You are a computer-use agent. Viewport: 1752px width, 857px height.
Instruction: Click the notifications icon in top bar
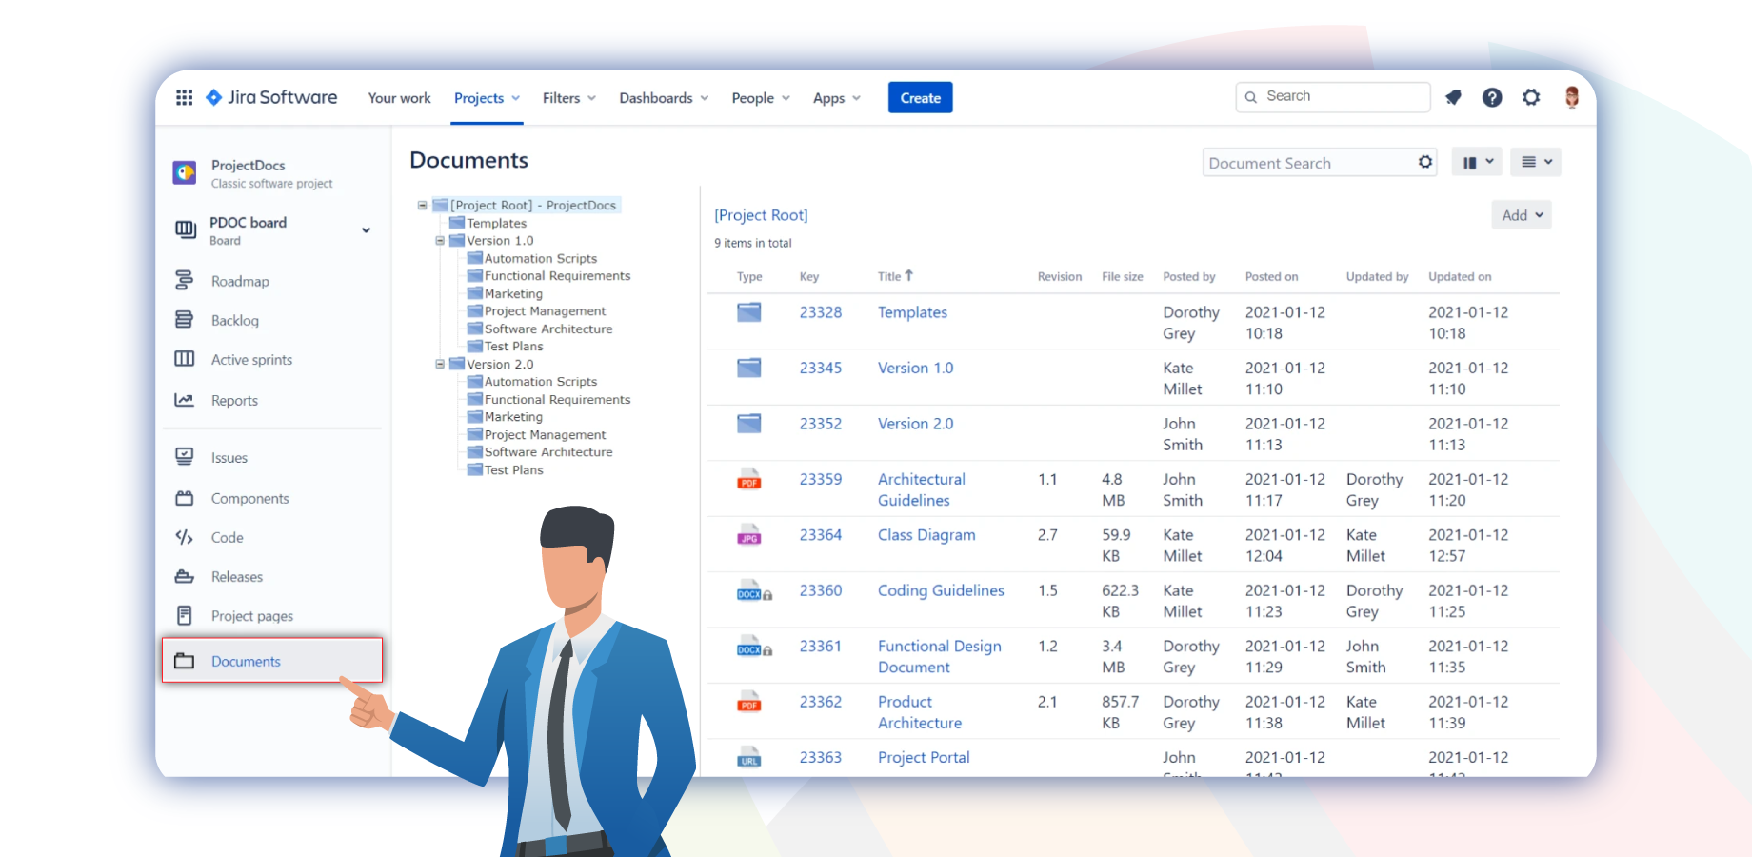[x=1453, y=97]
